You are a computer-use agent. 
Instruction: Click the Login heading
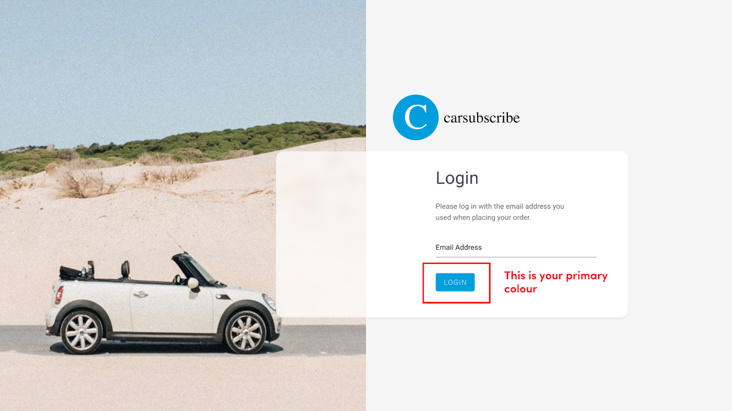[457, 178]
